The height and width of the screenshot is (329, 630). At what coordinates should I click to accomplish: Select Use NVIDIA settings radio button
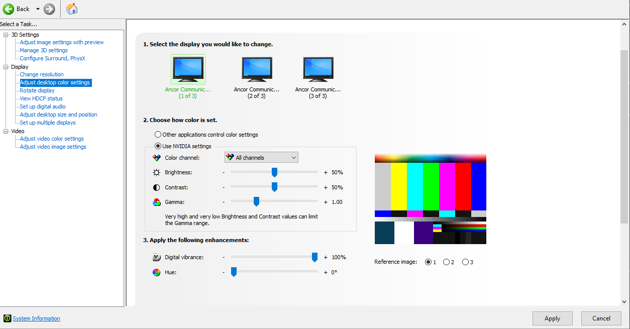158,146
